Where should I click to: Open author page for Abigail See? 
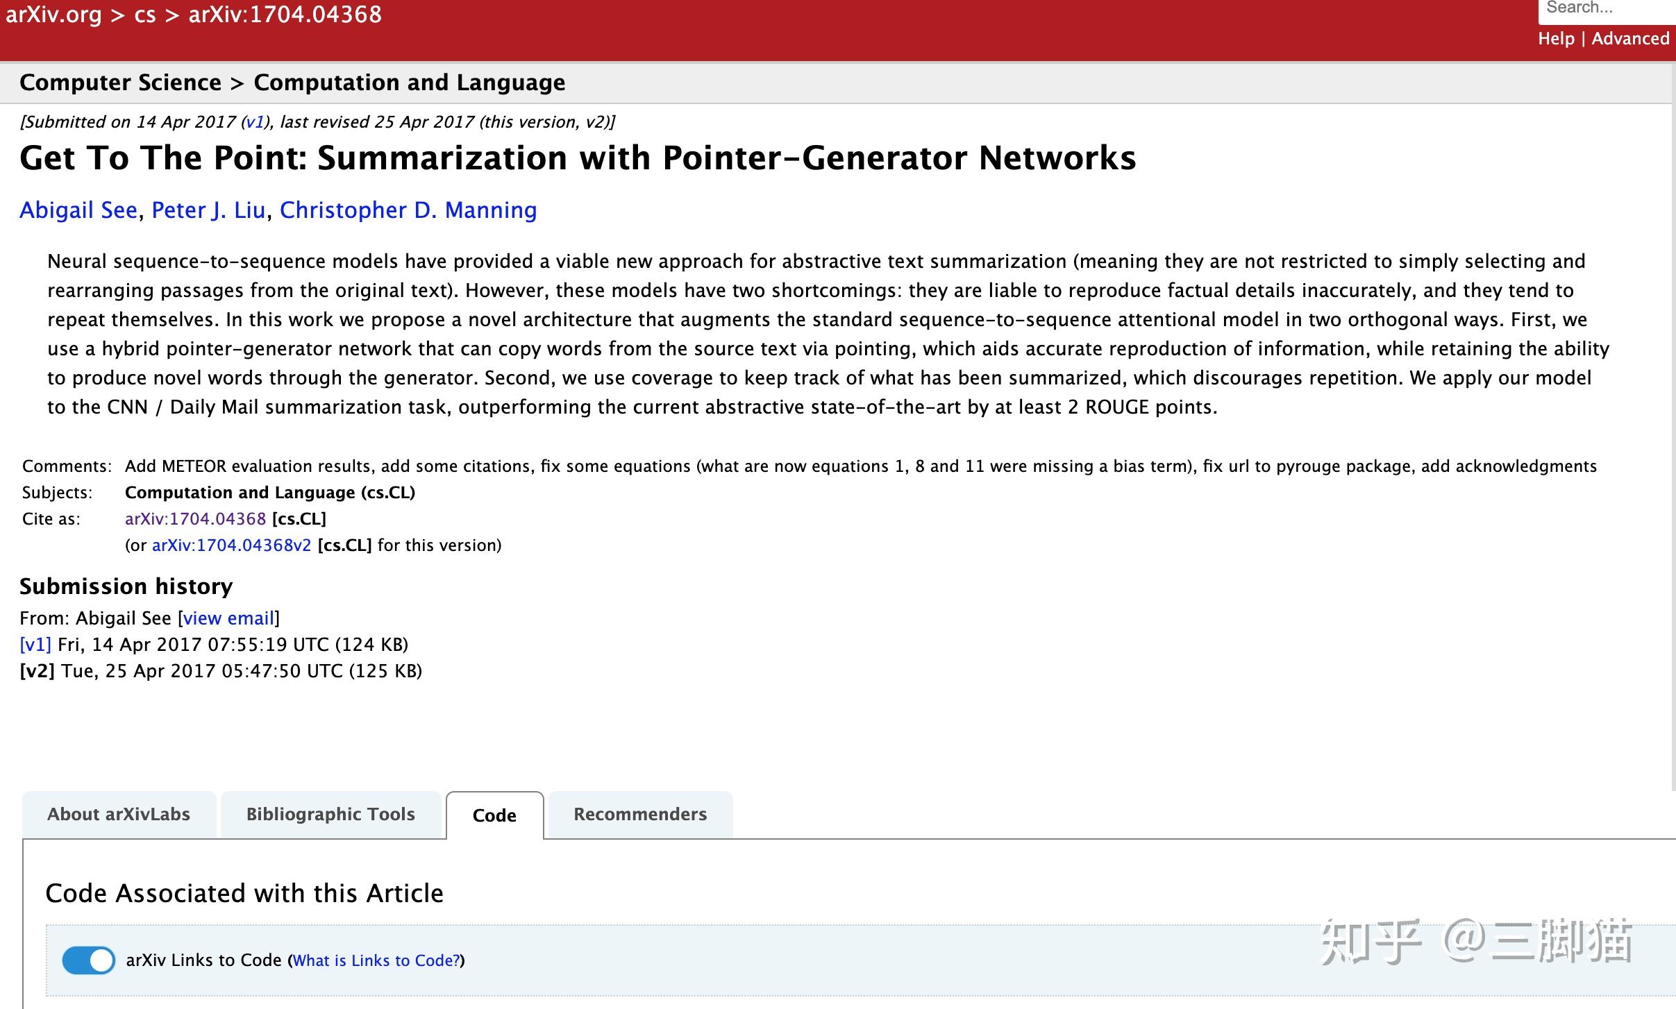click(78, 210)
